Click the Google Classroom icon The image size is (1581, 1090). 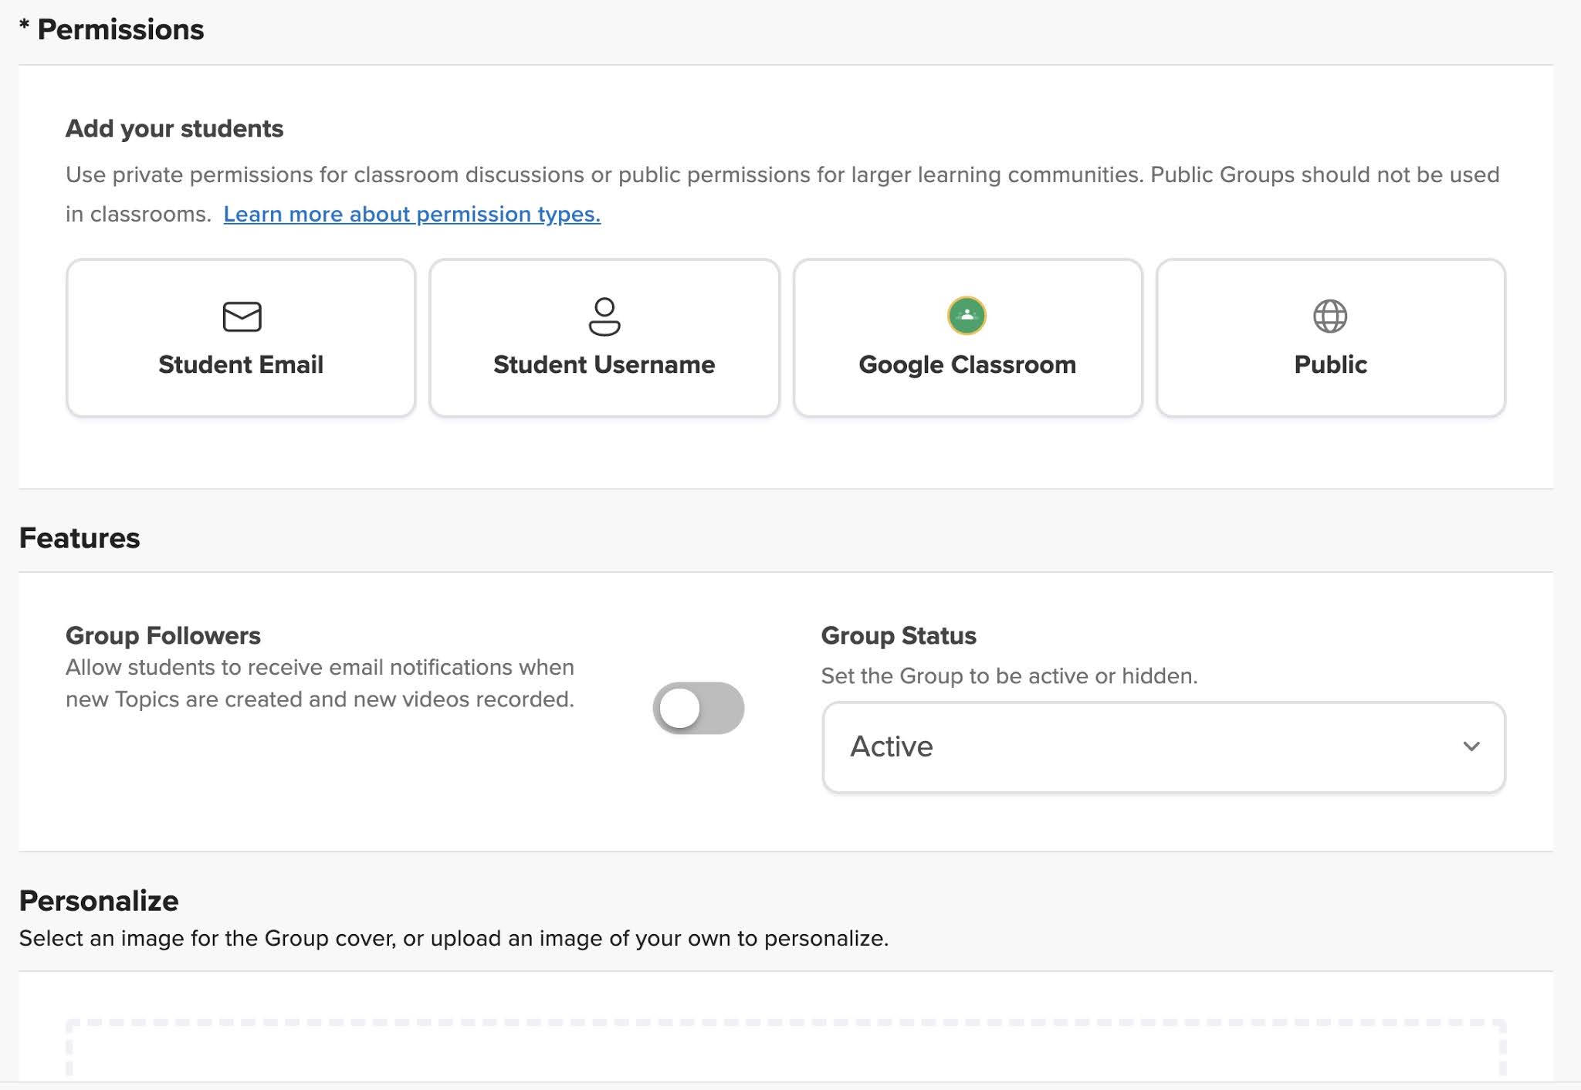pos(967,316)
